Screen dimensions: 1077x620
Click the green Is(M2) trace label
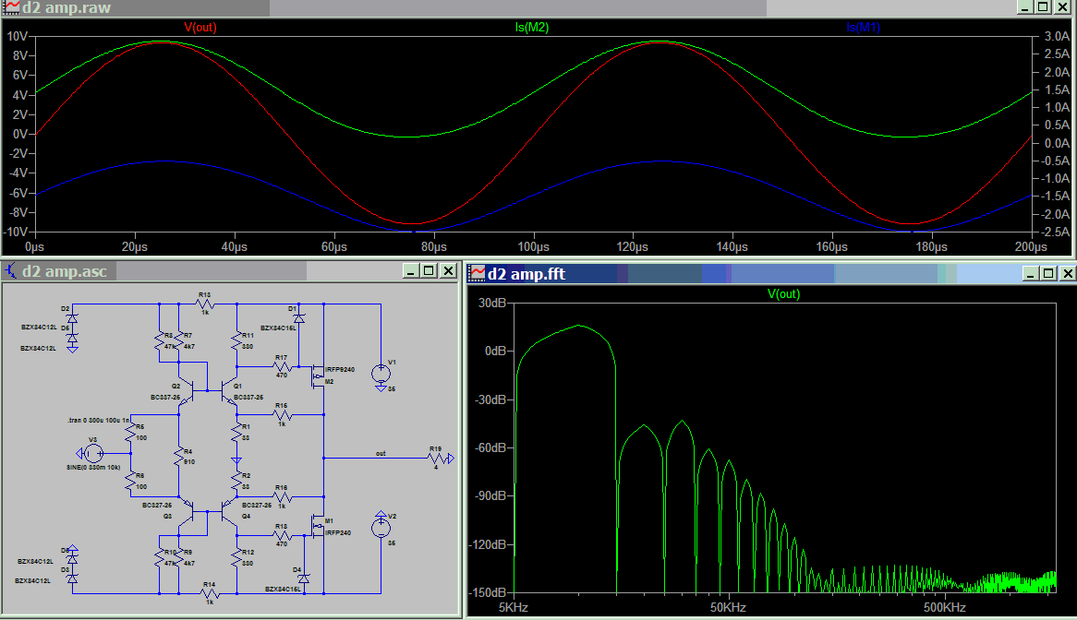tap(532, 28)
